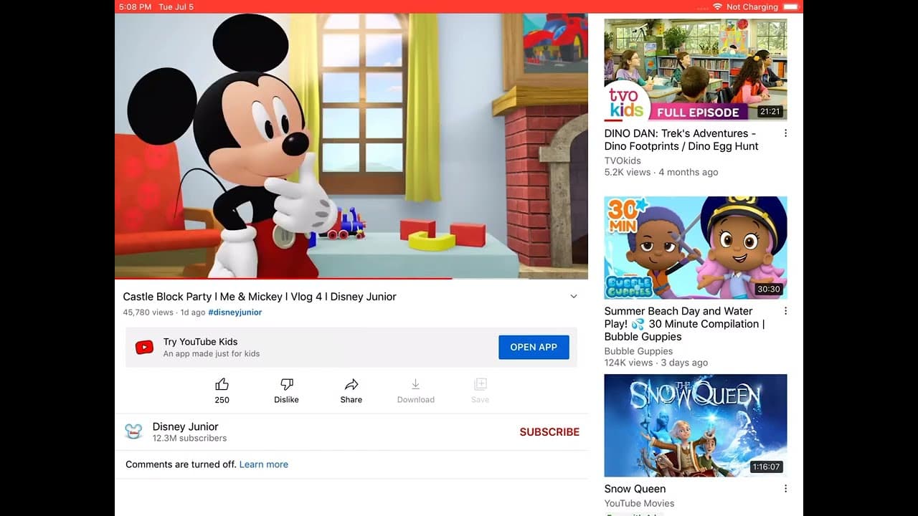Expand the video description chevron
Viewport: 918px width, 516px height.
tap(574, 297)
